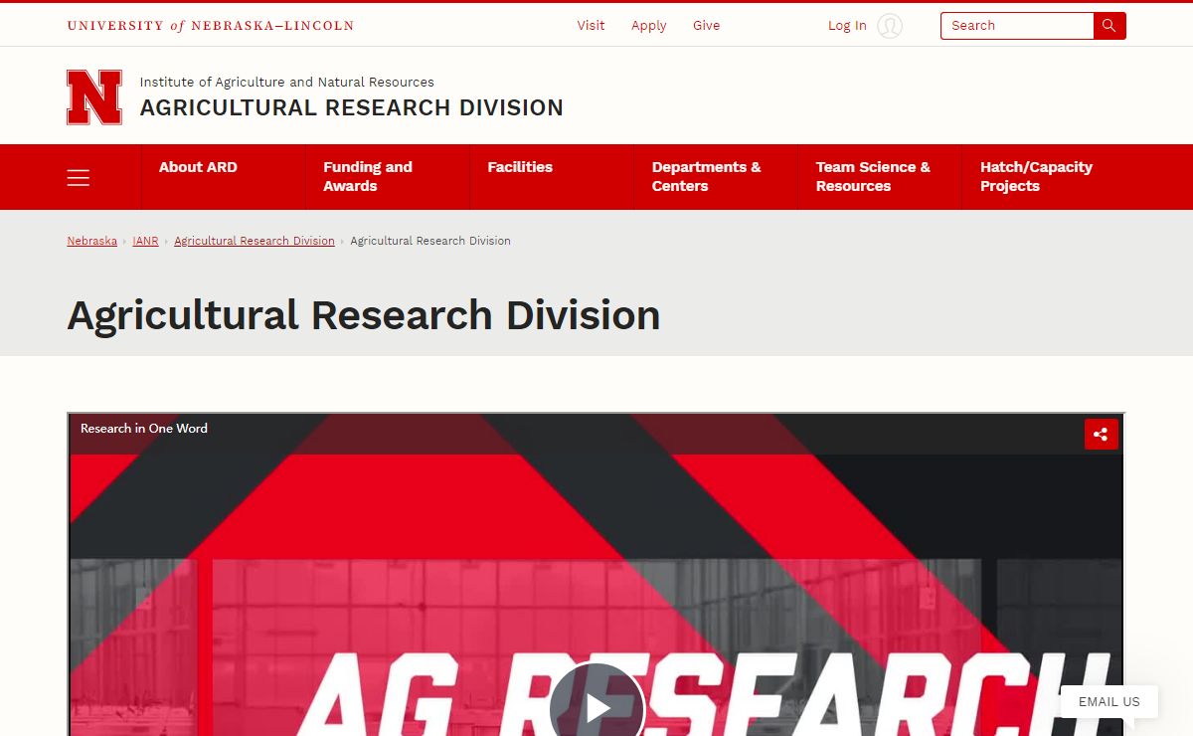
Task: Click the video share icon
Action: [x=1101, y=434]
